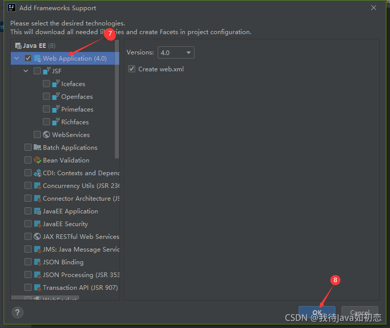The height and width of the screenshot is (328, 390).
Task: Uncheck the Web Application (4.0) checkbox
Action: [x=28, y=58]
